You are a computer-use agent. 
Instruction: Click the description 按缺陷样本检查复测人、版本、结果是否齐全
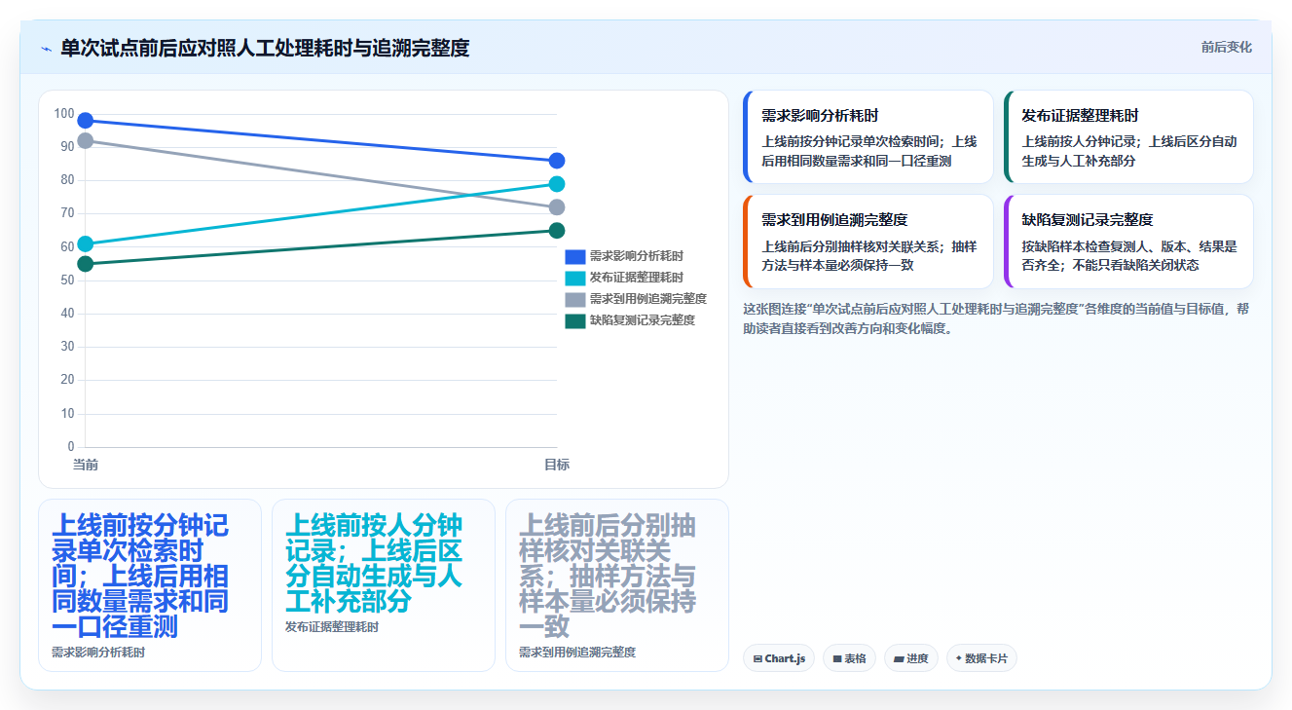tap(1129, 256)
